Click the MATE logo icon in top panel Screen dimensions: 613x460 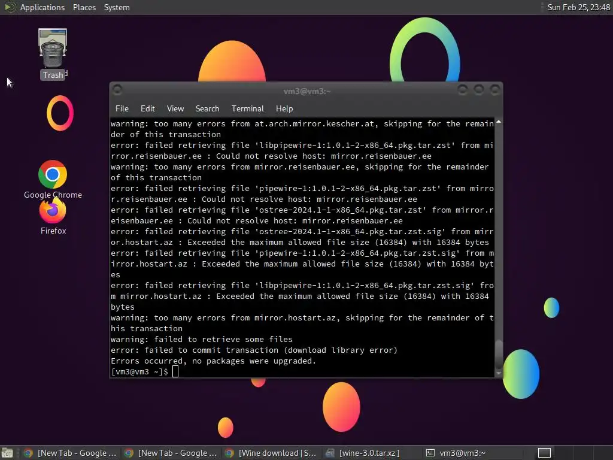click(x=10, y=7)
